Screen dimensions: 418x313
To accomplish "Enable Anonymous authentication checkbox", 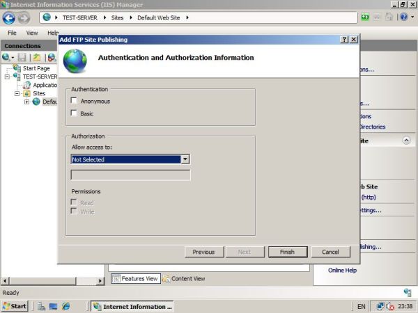I will click(75, 102).
